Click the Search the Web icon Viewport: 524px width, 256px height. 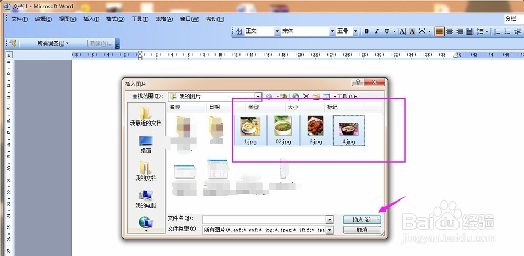click(x=296, y=96)
